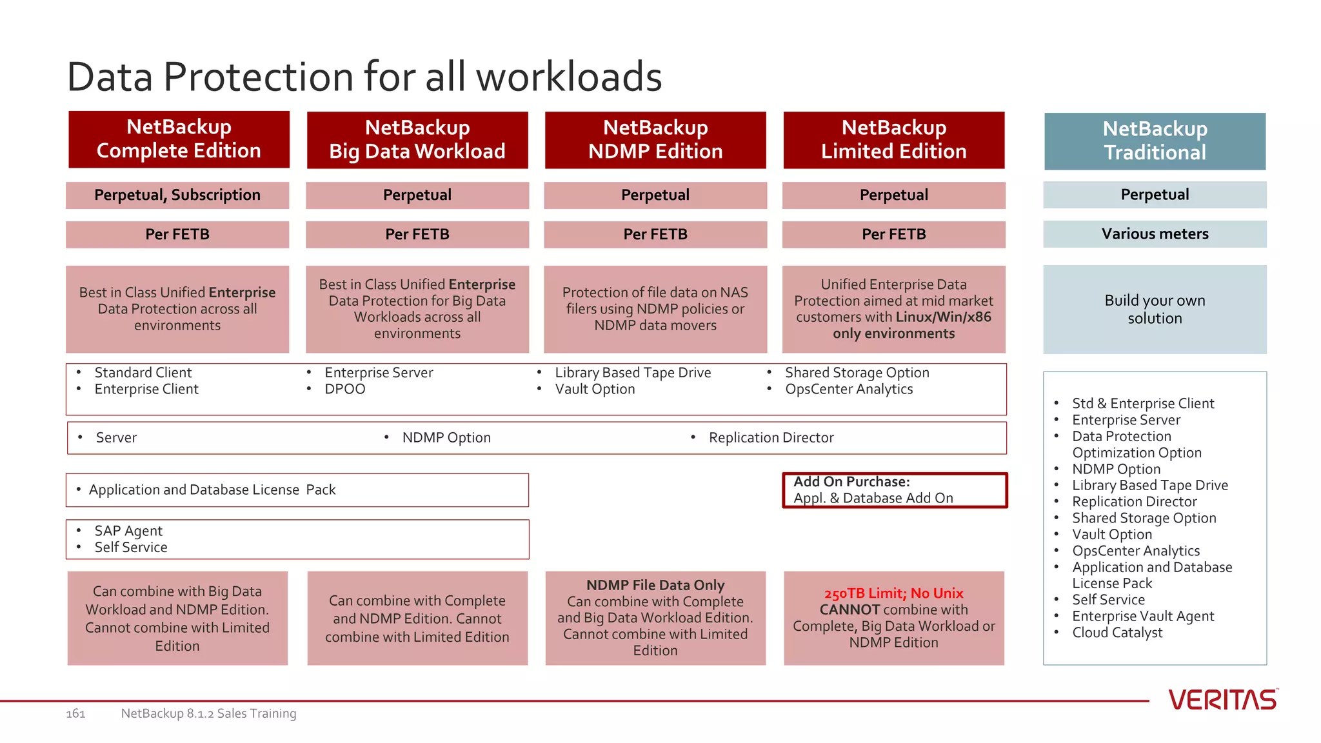Click the NetBackup Traditional header box
Viewport: 1321px width, 743px height.
point(1155,141)
